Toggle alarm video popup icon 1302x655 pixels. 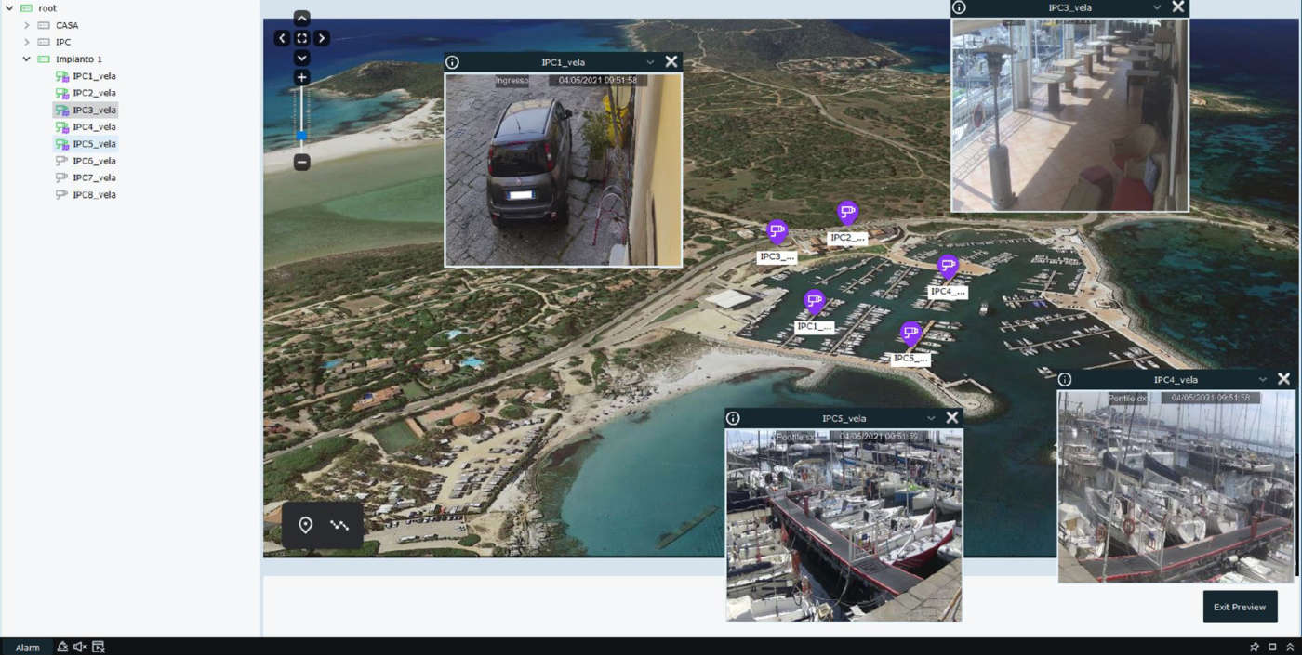(99, 647)
